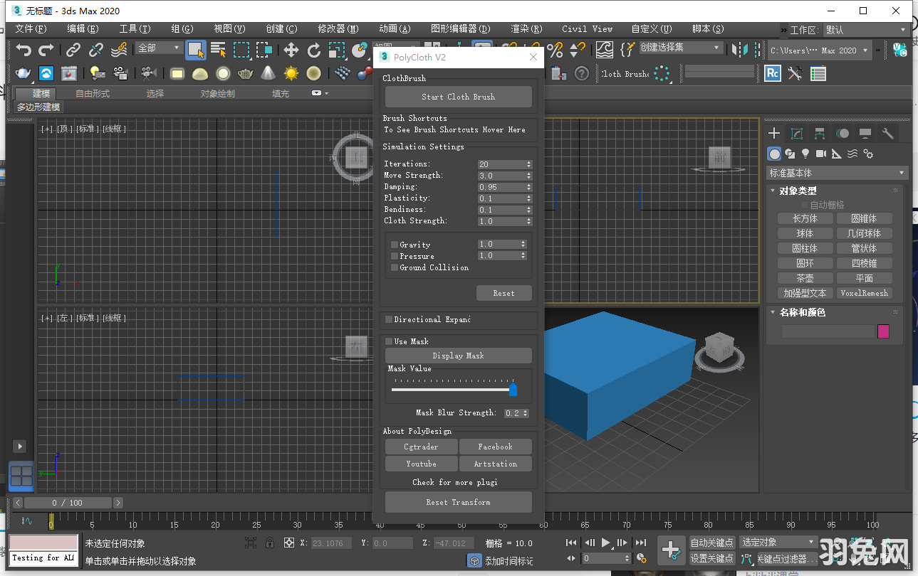918x576 pixels.
Task: Enable the Gravity checkbox in PolyCloth
Action: click(x=395, y=244)
